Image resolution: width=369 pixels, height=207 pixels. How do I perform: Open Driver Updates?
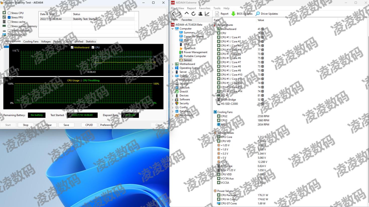click(267, 14)
